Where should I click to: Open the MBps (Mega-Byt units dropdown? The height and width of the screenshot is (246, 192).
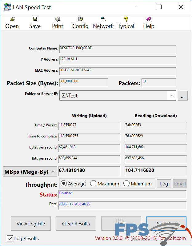[x=30, y=172]
